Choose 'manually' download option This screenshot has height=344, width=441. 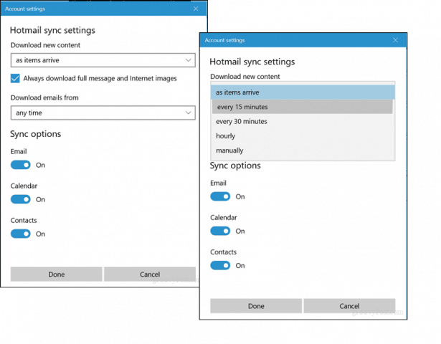coord(303,150)
